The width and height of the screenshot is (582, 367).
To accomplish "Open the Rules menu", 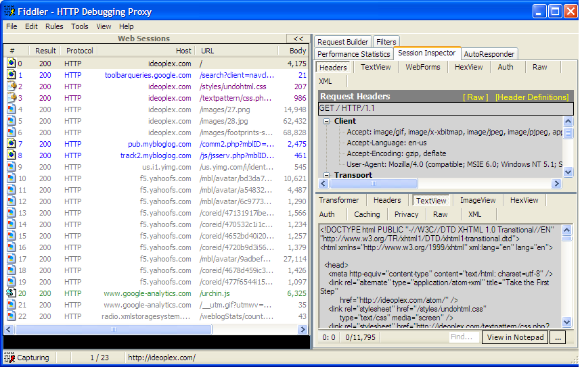I will pyautogui.click(x=54, y=26).
